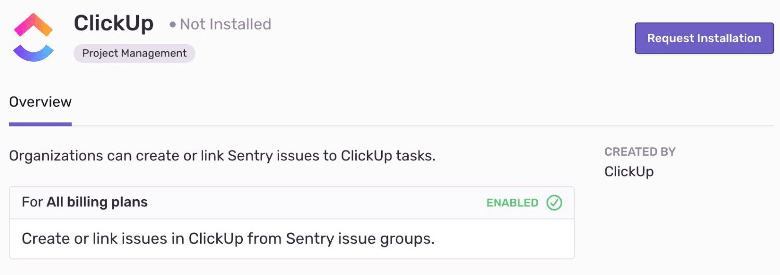
Task: Click the blue-purple arc of the logo
Action: point(33,52)
